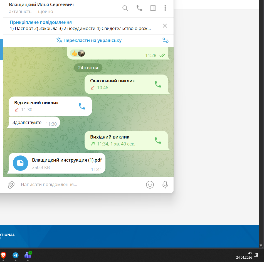
Task: Click the 'Скасований виклик' label
Action: pos(112,81)
